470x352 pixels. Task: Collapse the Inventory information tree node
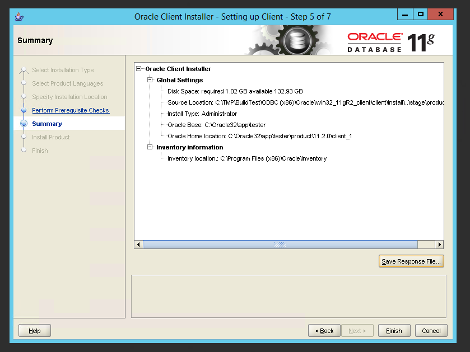(150, 147)
